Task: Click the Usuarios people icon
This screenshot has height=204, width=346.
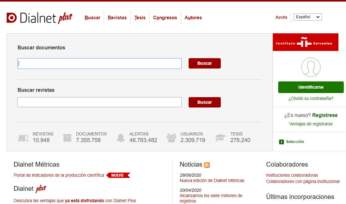Action: coord(172,138)
